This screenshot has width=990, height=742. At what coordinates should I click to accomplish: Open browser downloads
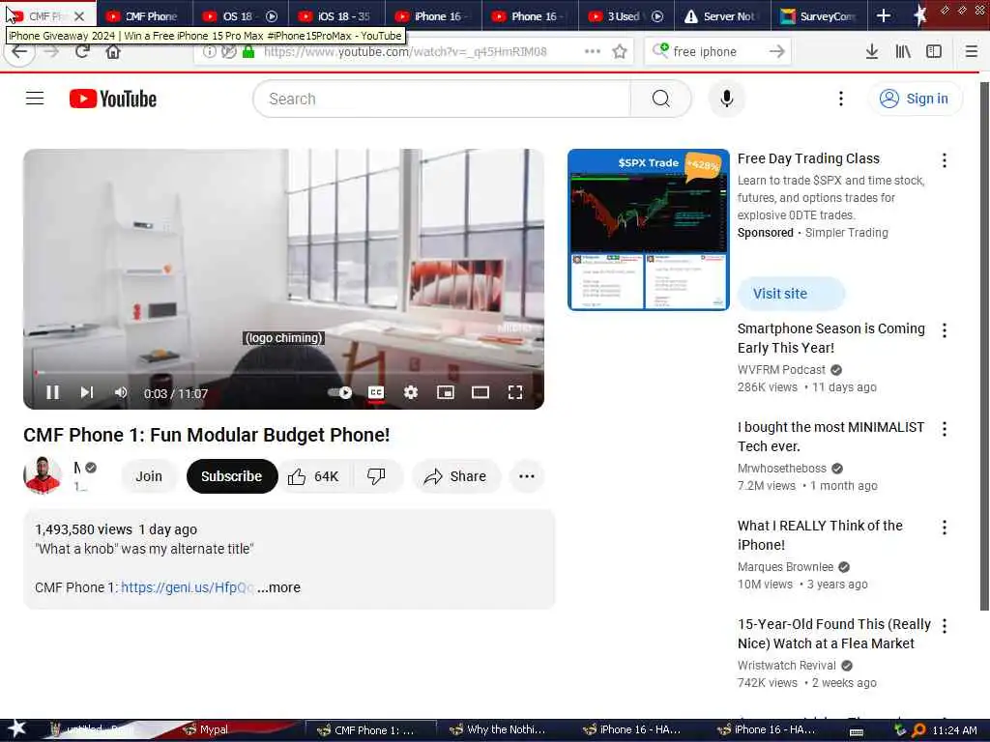coord(871,52)
